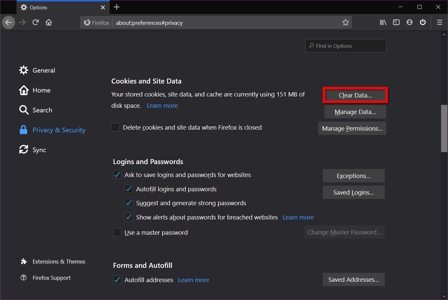Viewport: 448px width, 300px height.
Task: Click the Sync arrows icon in sidebar
Action: coord(24,150)
